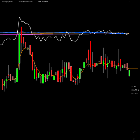Image resolution: width=140 pixels, height=140 pixels.
Task: Click the highest peak of the white indicator line
Action: point(19,17)
